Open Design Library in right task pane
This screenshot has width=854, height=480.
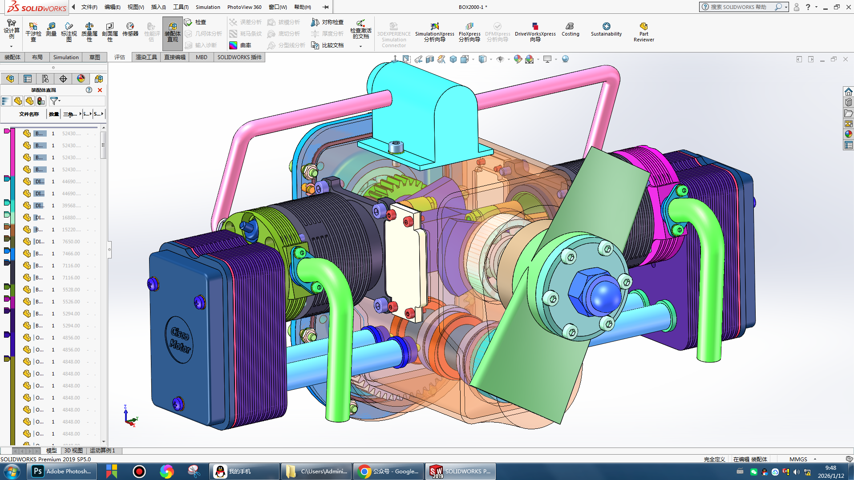[849, 102]
